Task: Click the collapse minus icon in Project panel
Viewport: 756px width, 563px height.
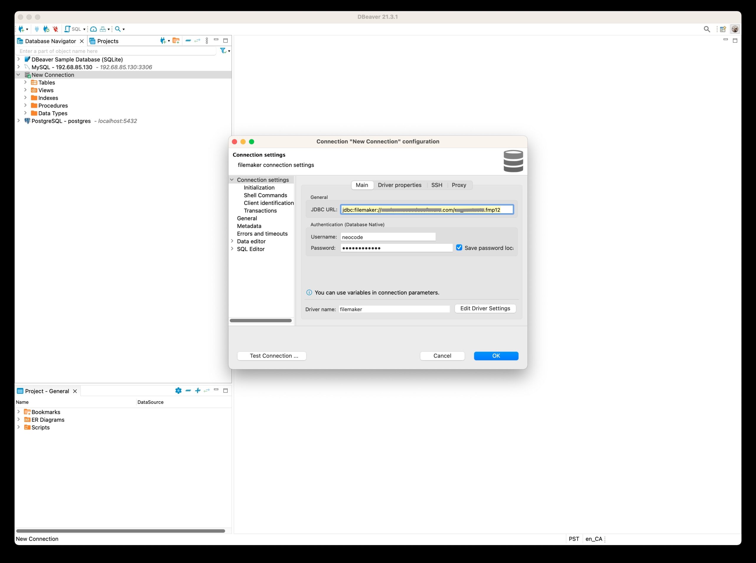Action: (188, 391)
